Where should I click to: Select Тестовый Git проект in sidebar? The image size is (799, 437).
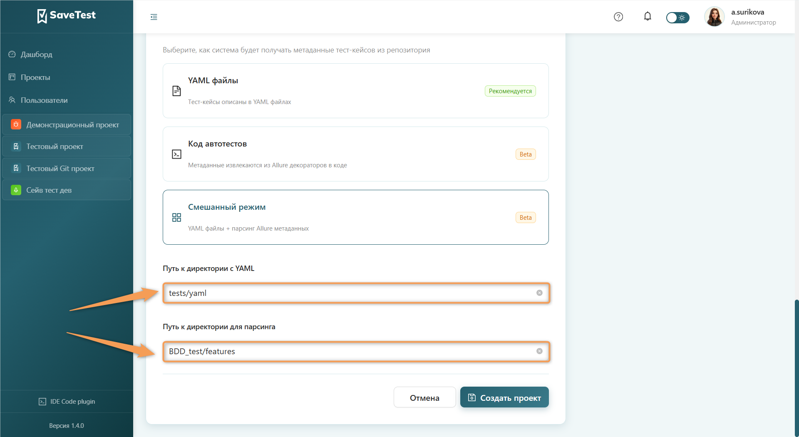(x=67, y=169)
